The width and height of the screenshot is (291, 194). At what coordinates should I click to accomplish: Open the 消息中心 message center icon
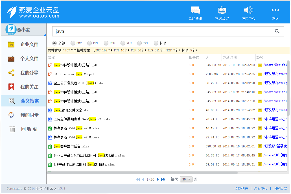pos(248,10)
